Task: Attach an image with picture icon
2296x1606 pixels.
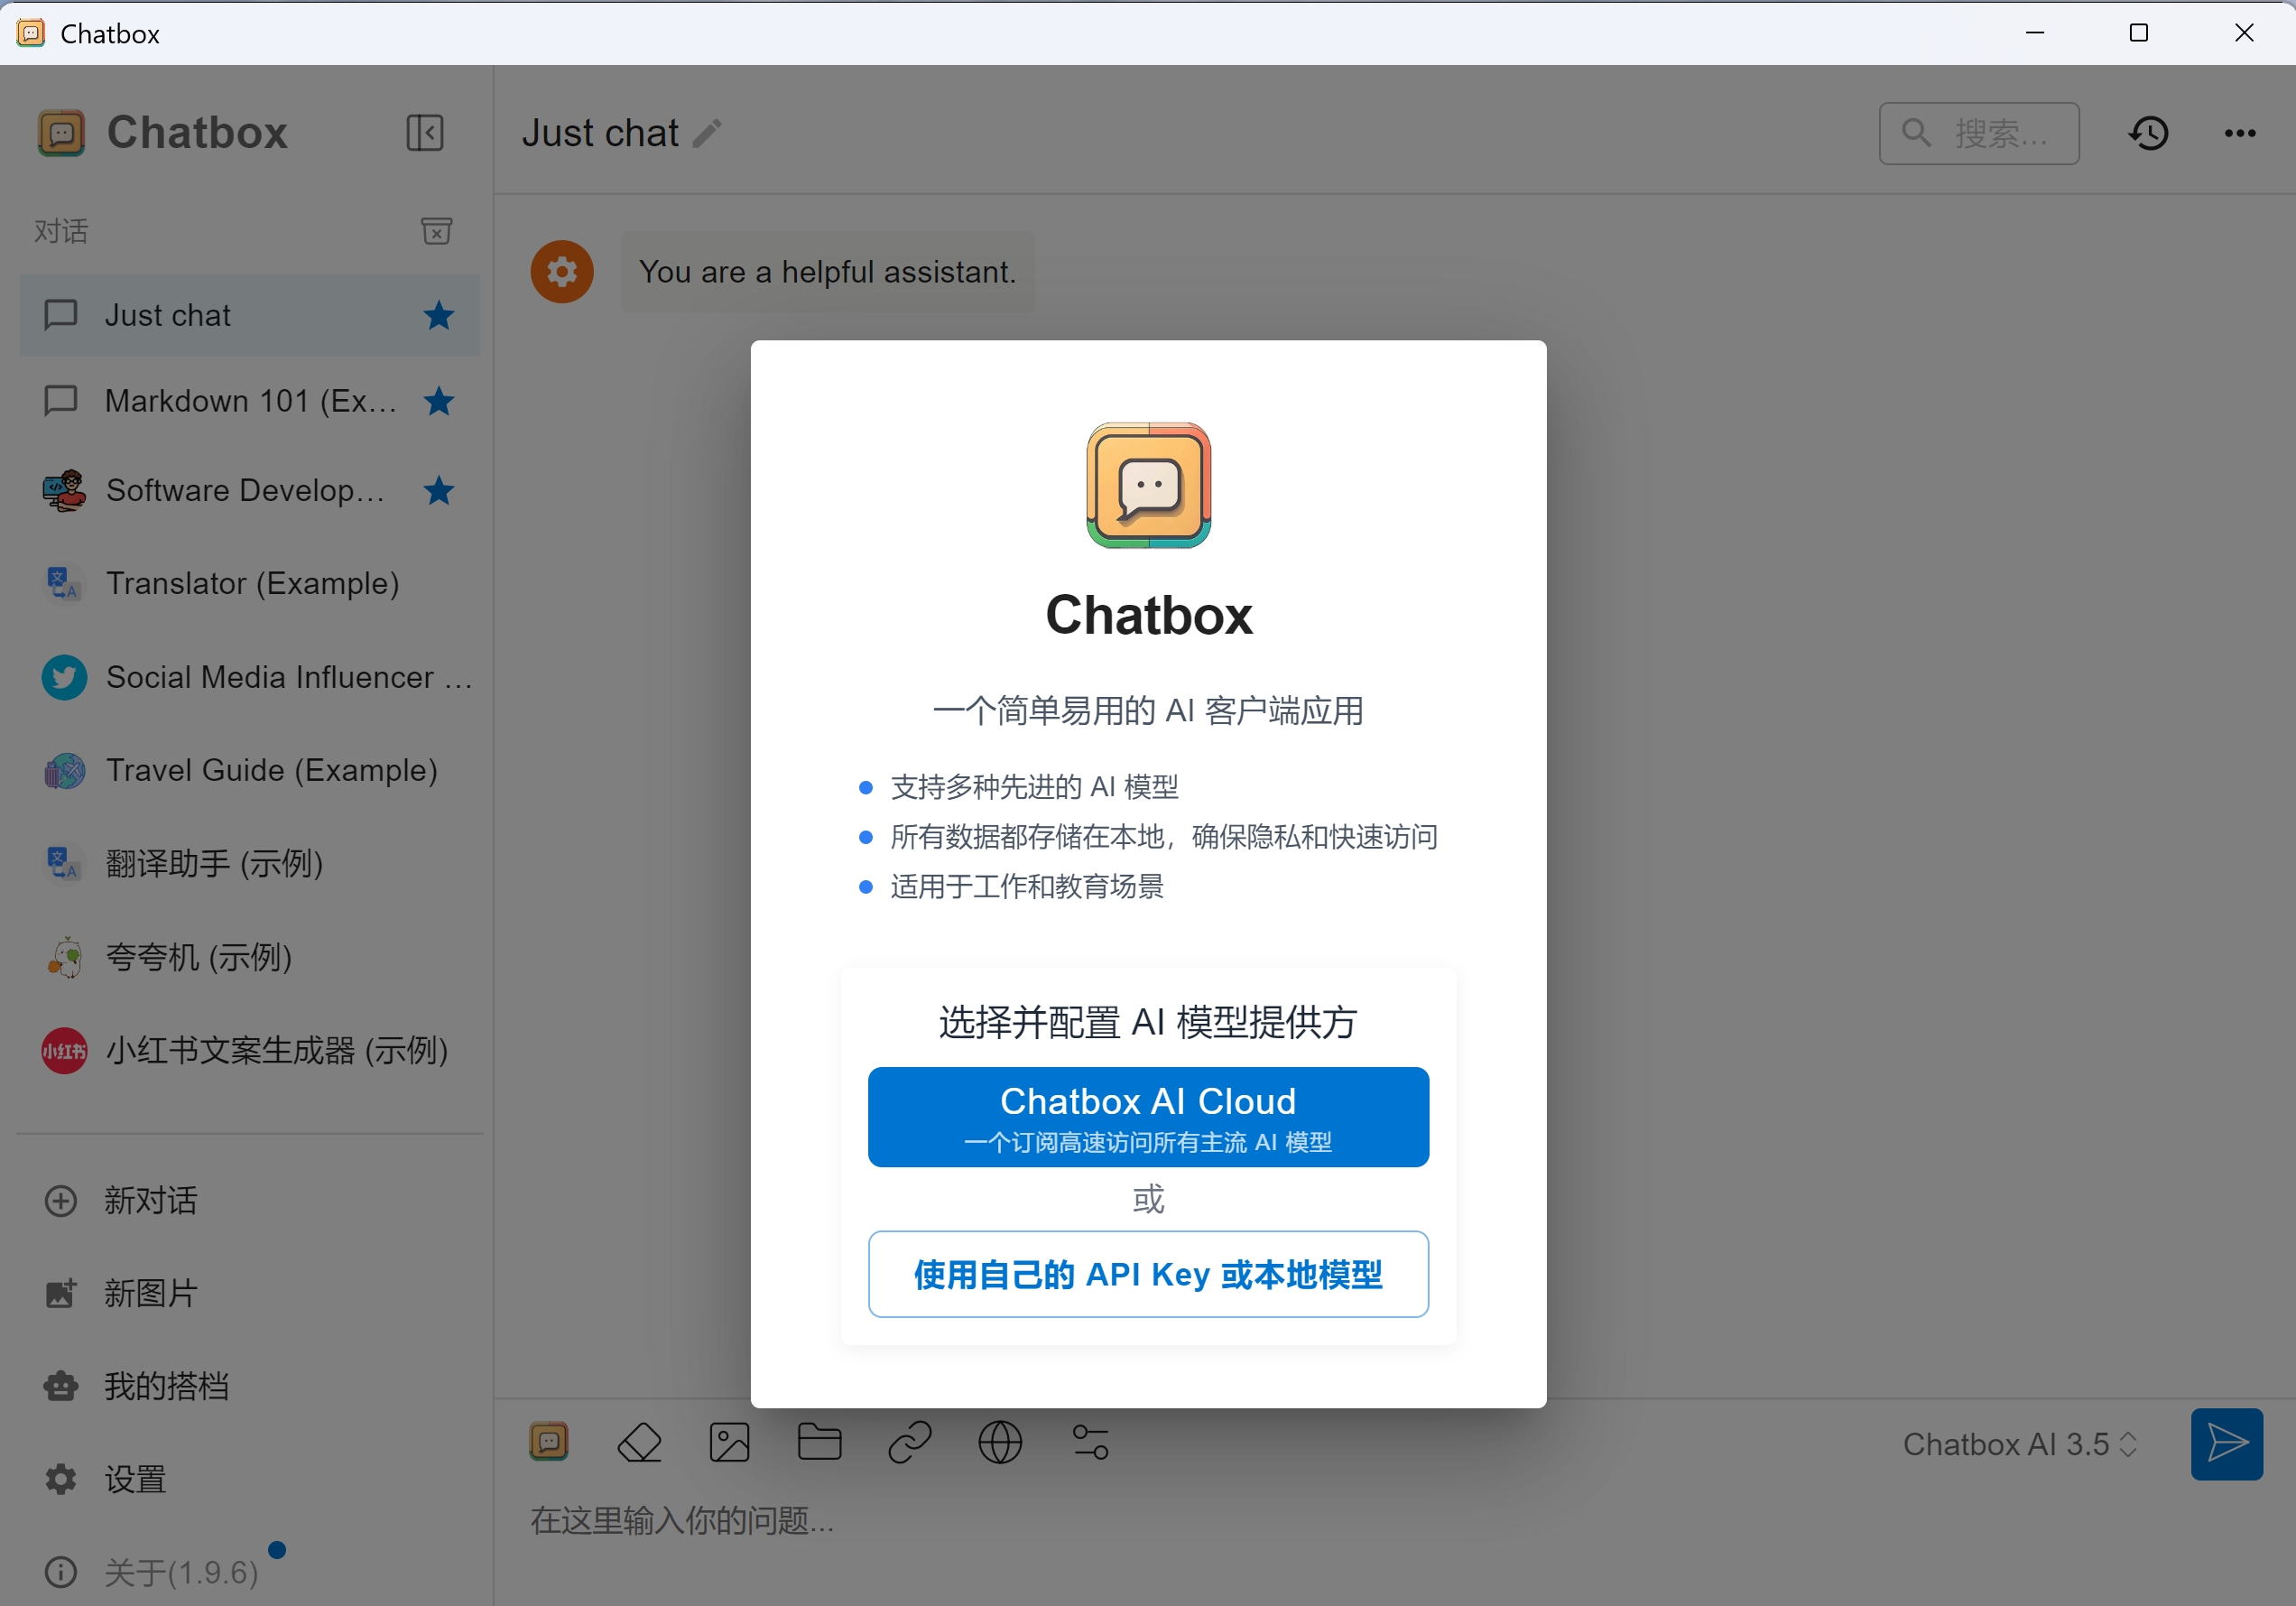Action: (729, 1442)
